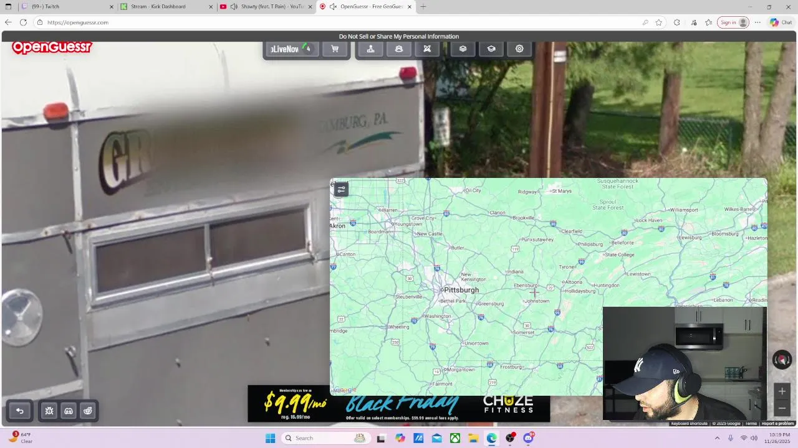Click the OpenGuessr logo
The image size is (798, 448).
[x=52, y=47]
